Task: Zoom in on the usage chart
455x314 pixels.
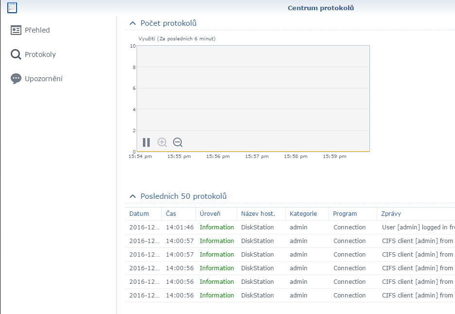Action: (162, 142)
